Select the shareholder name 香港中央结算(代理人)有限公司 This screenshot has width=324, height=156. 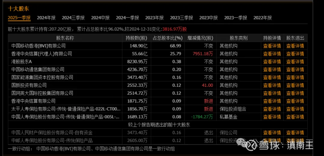(42, 54)
